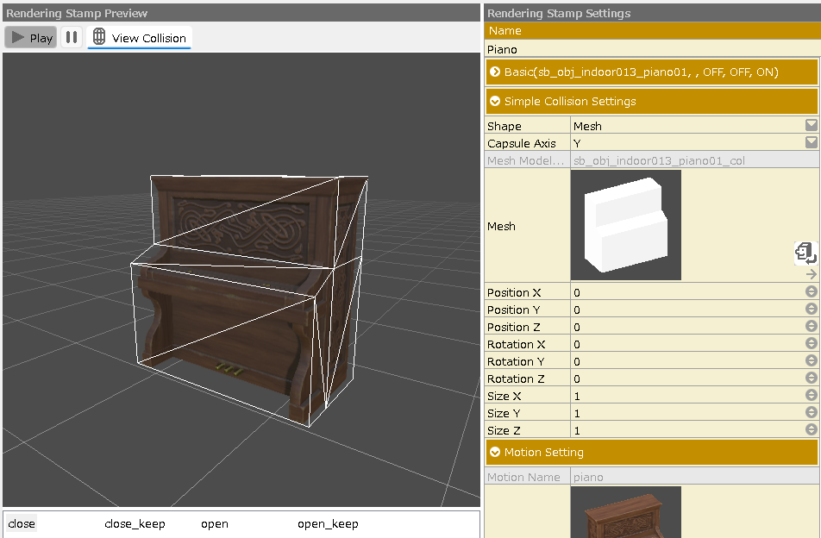Collapse the Motion Setting section

coord(495,453)
